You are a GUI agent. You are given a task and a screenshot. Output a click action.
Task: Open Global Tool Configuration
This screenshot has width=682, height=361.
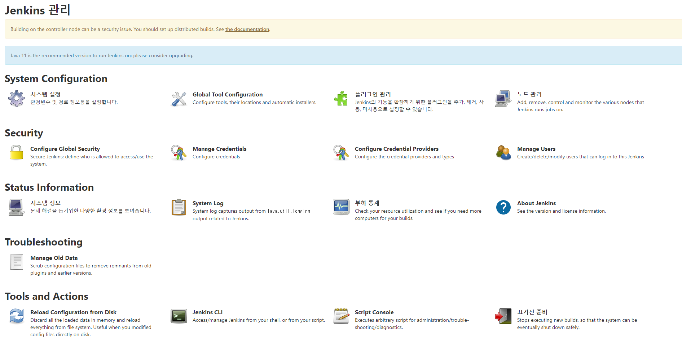point(228,94)
